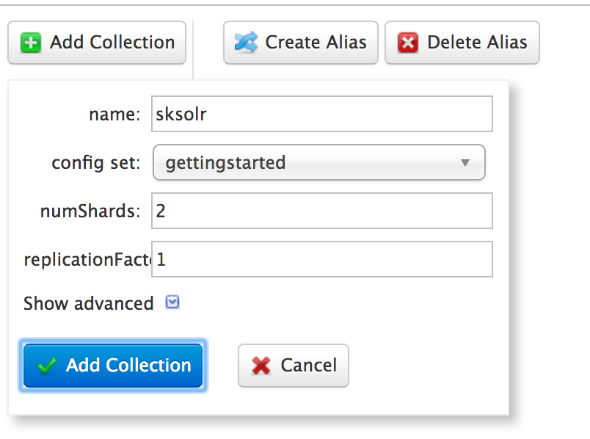This screenshot has width=590, height=439.
Task: Click the red cross icon on Cancel
Action: point(261,366)
